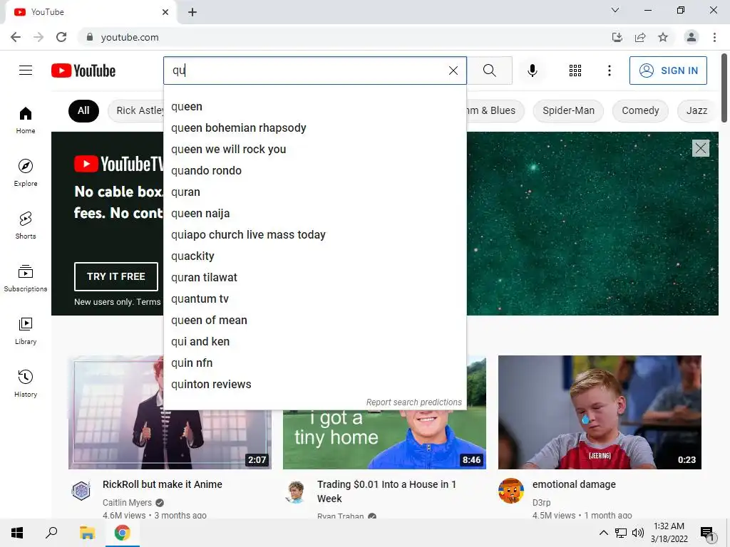Bookmark this page with star icon

click(663, 37)
